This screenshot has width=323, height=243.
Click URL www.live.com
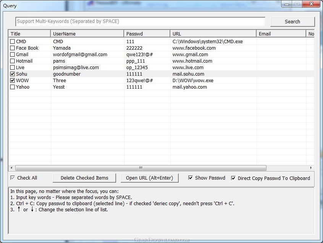coord(188,67)
